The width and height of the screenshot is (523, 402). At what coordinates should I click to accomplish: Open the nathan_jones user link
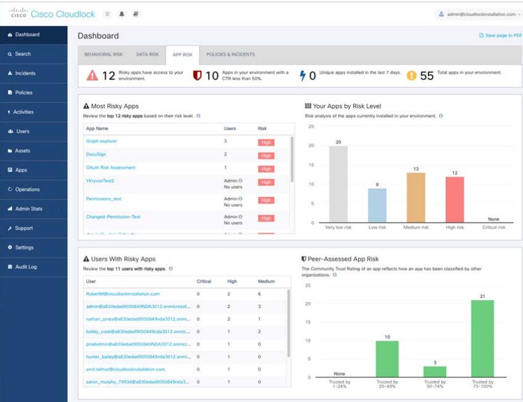point(138,319)
